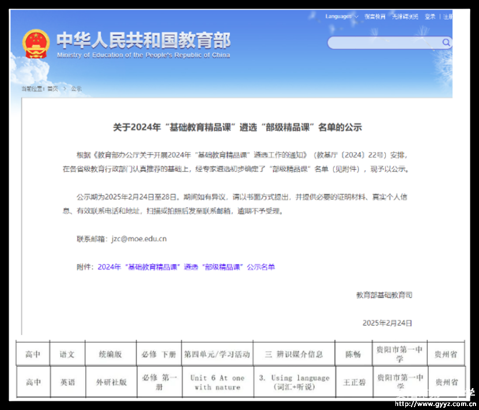Go to 首页 in the breadcrumb
The height and width of the screenshot is (410, 479).
click(x=52, y=89)
